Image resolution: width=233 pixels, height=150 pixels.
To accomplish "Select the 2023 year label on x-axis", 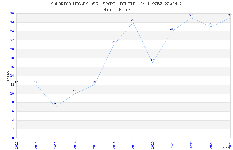I will (x=211, y=145).
